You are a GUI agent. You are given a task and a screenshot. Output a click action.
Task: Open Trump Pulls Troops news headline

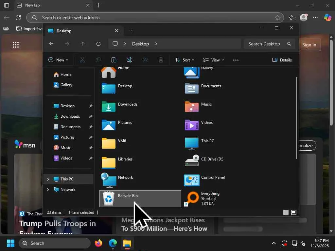pos(58,227)
